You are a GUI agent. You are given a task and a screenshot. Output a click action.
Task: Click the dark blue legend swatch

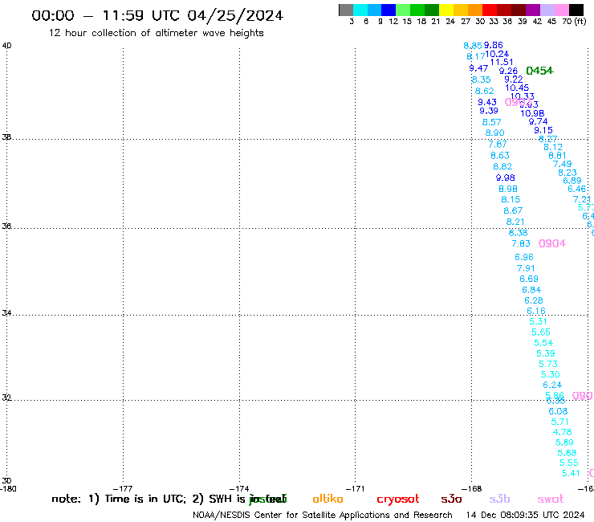click(389, 10)
